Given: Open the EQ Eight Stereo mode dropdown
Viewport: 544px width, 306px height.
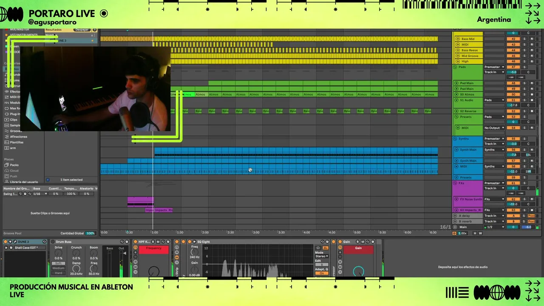Looking at the screenshot, I should tap(322, 256).
